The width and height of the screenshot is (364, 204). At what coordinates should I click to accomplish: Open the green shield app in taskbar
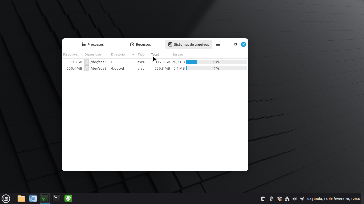tap(68, 198)
